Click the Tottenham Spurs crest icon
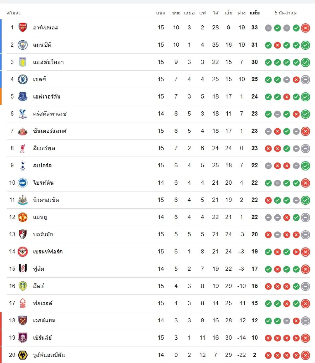Screen dimensions: 315x363 tap(23, 165)
